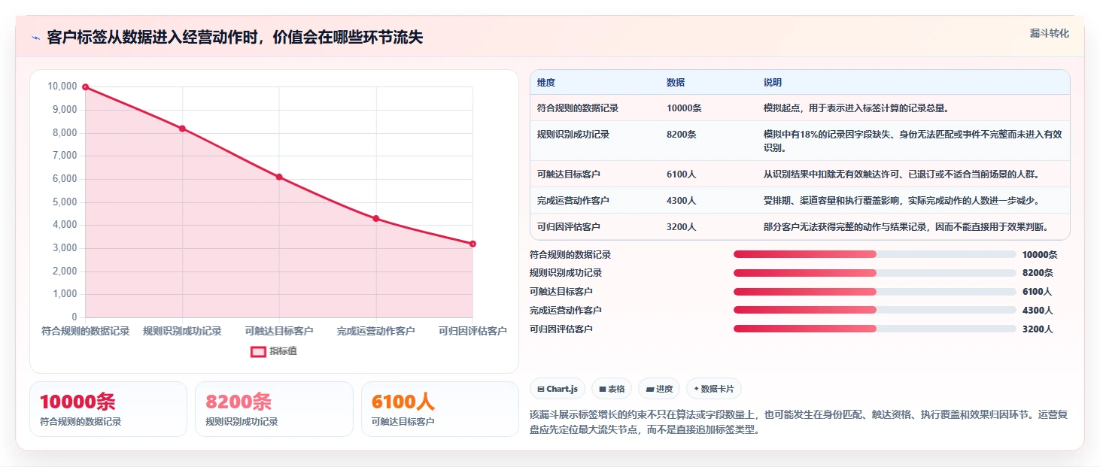
Task: Click the chart point for 可触达目标客户
Action: coord(279,177)
